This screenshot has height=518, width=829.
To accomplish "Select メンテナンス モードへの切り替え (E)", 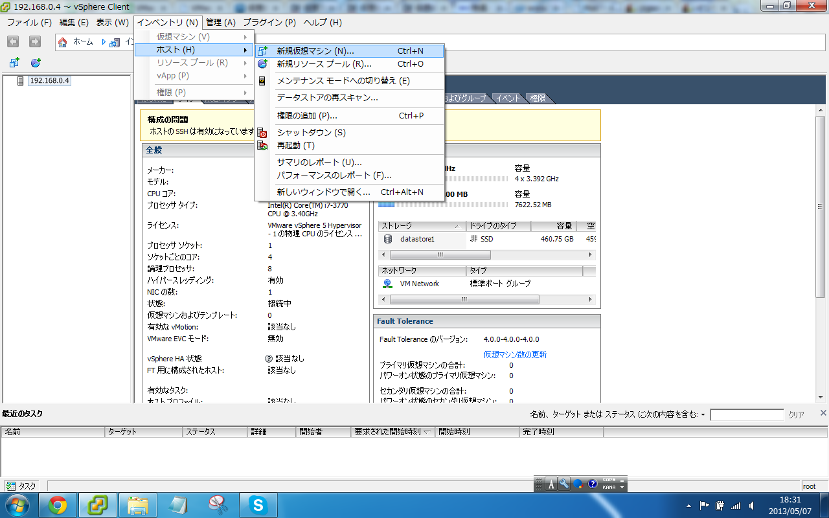I will pos(350,81).
